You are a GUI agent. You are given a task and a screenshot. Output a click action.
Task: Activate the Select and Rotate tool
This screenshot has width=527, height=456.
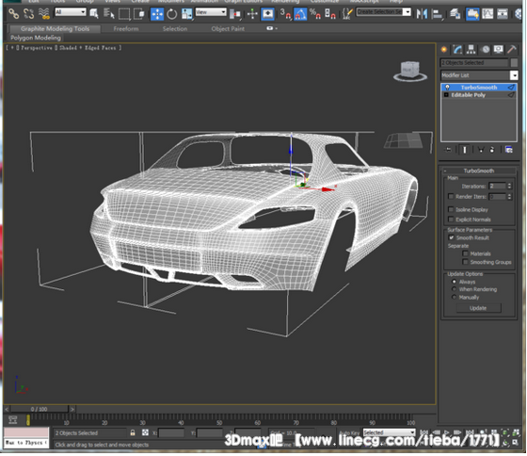tap(171, 14)
